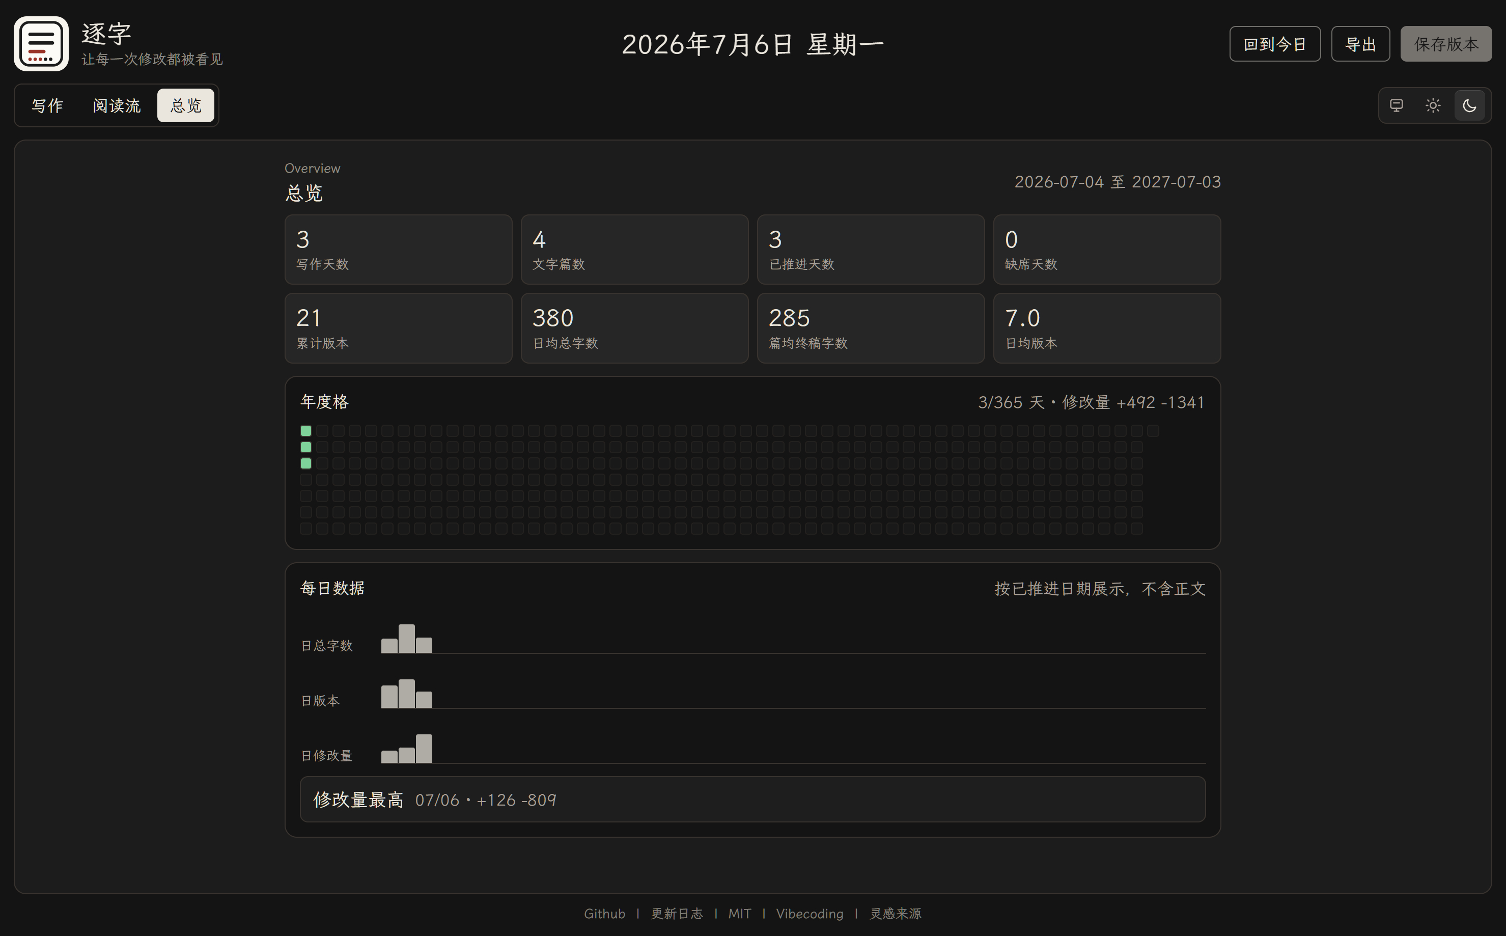Viewport: 1506px width, 936px height.
Task: Click the 回到今日 button
Action: [x=1274, y=44]
